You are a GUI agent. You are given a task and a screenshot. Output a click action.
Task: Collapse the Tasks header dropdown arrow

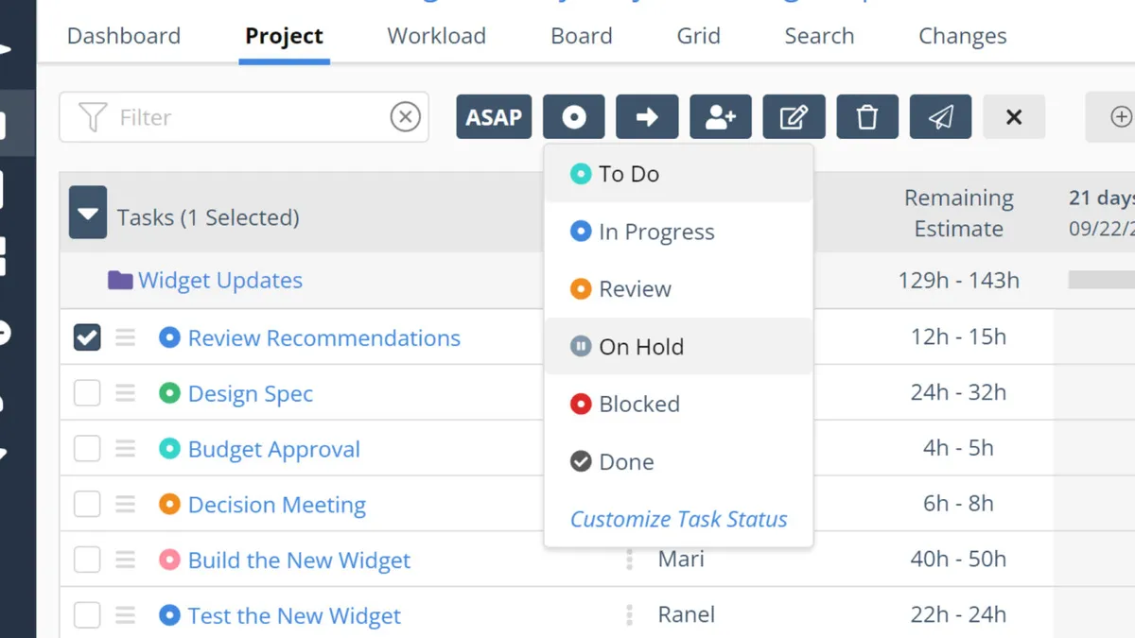coord(88,216)
